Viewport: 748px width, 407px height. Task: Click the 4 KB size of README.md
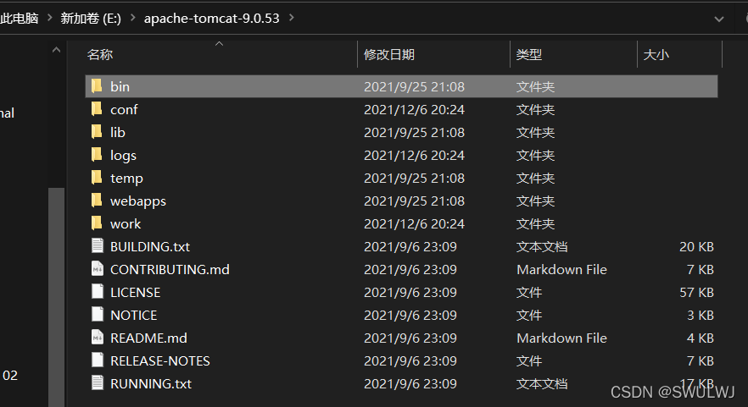[701, 338]
